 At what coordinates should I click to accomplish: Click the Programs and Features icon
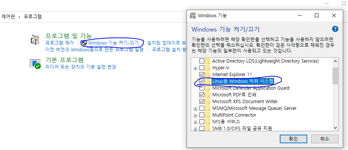pyautogui.click(x=35, y=39)
